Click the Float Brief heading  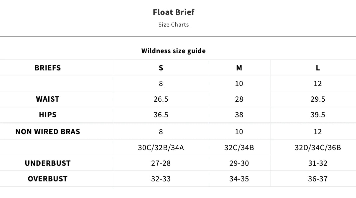pyautogui.click(x=173, y=12)
